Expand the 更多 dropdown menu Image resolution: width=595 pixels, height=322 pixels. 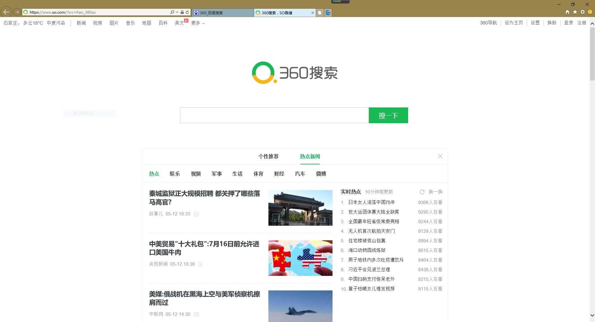[198, 23]
